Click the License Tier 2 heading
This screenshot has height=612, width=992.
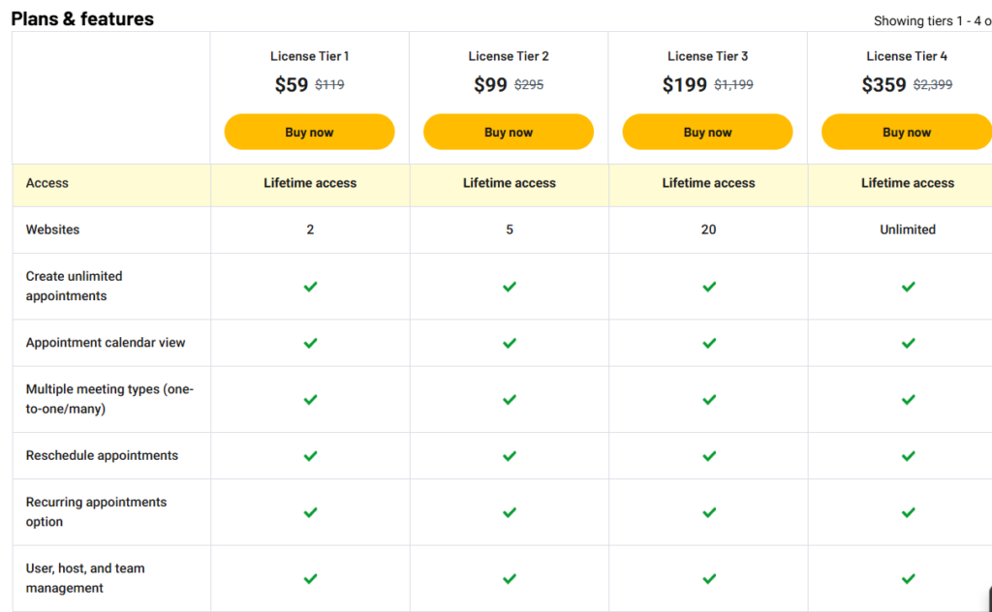tap(509, 56)
